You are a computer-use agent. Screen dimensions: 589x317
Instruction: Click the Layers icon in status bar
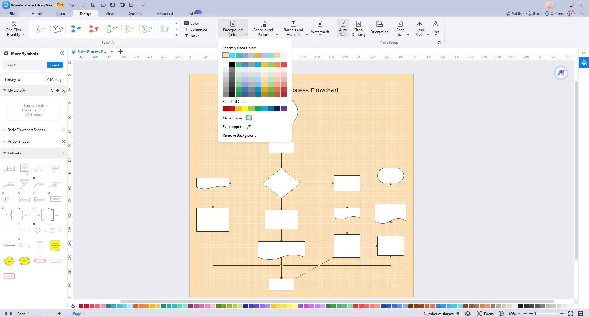pyautogui.click(x=468, y=314)
